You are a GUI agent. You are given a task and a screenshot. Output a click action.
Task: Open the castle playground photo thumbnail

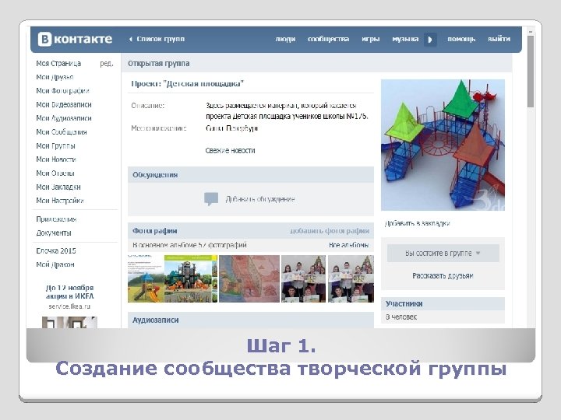click(191, 278)
